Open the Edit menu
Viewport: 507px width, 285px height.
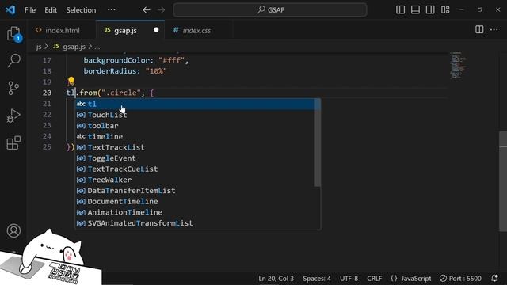tap(51, 10)
